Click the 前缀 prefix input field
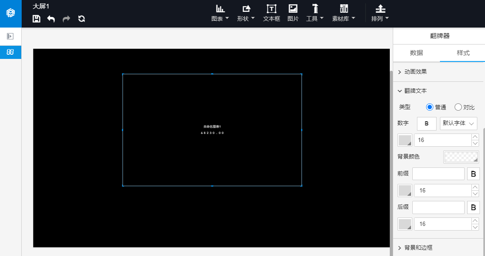 (438, 174)
